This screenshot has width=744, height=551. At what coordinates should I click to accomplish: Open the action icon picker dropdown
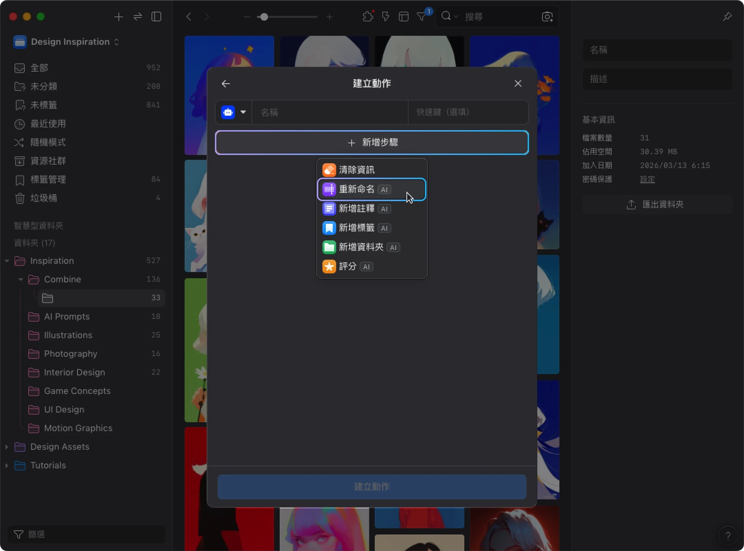[243, 112]
